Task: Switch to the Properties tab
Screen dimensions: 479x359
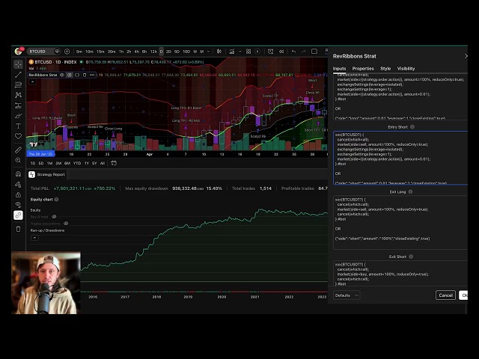Action: coord(363,68)
